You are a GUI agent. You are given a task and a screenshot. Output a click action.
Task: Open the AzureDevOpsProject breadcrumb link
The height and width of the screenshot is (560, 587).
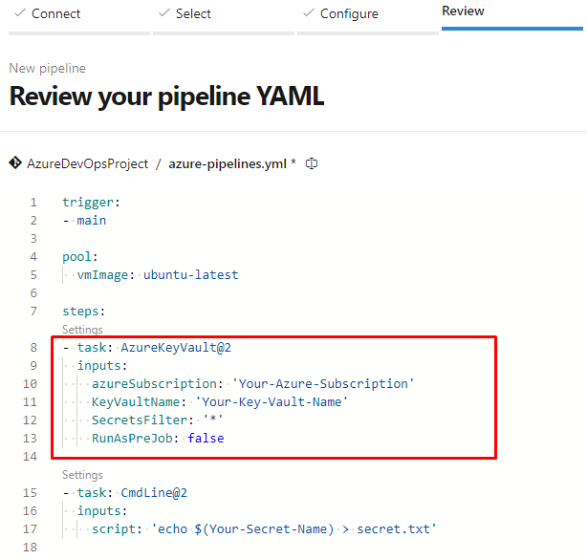tap(87, 163)
